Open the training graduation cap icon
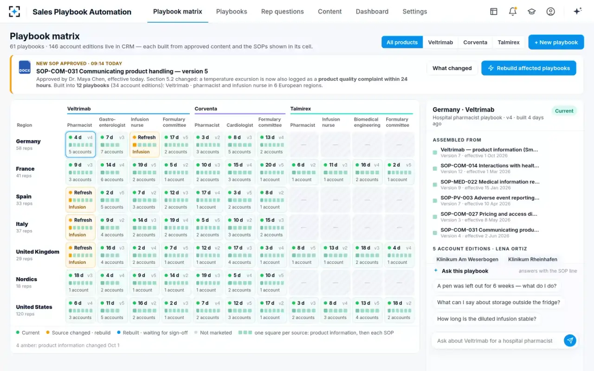Viewport: 594px width, 371px height. pos(531,12)
